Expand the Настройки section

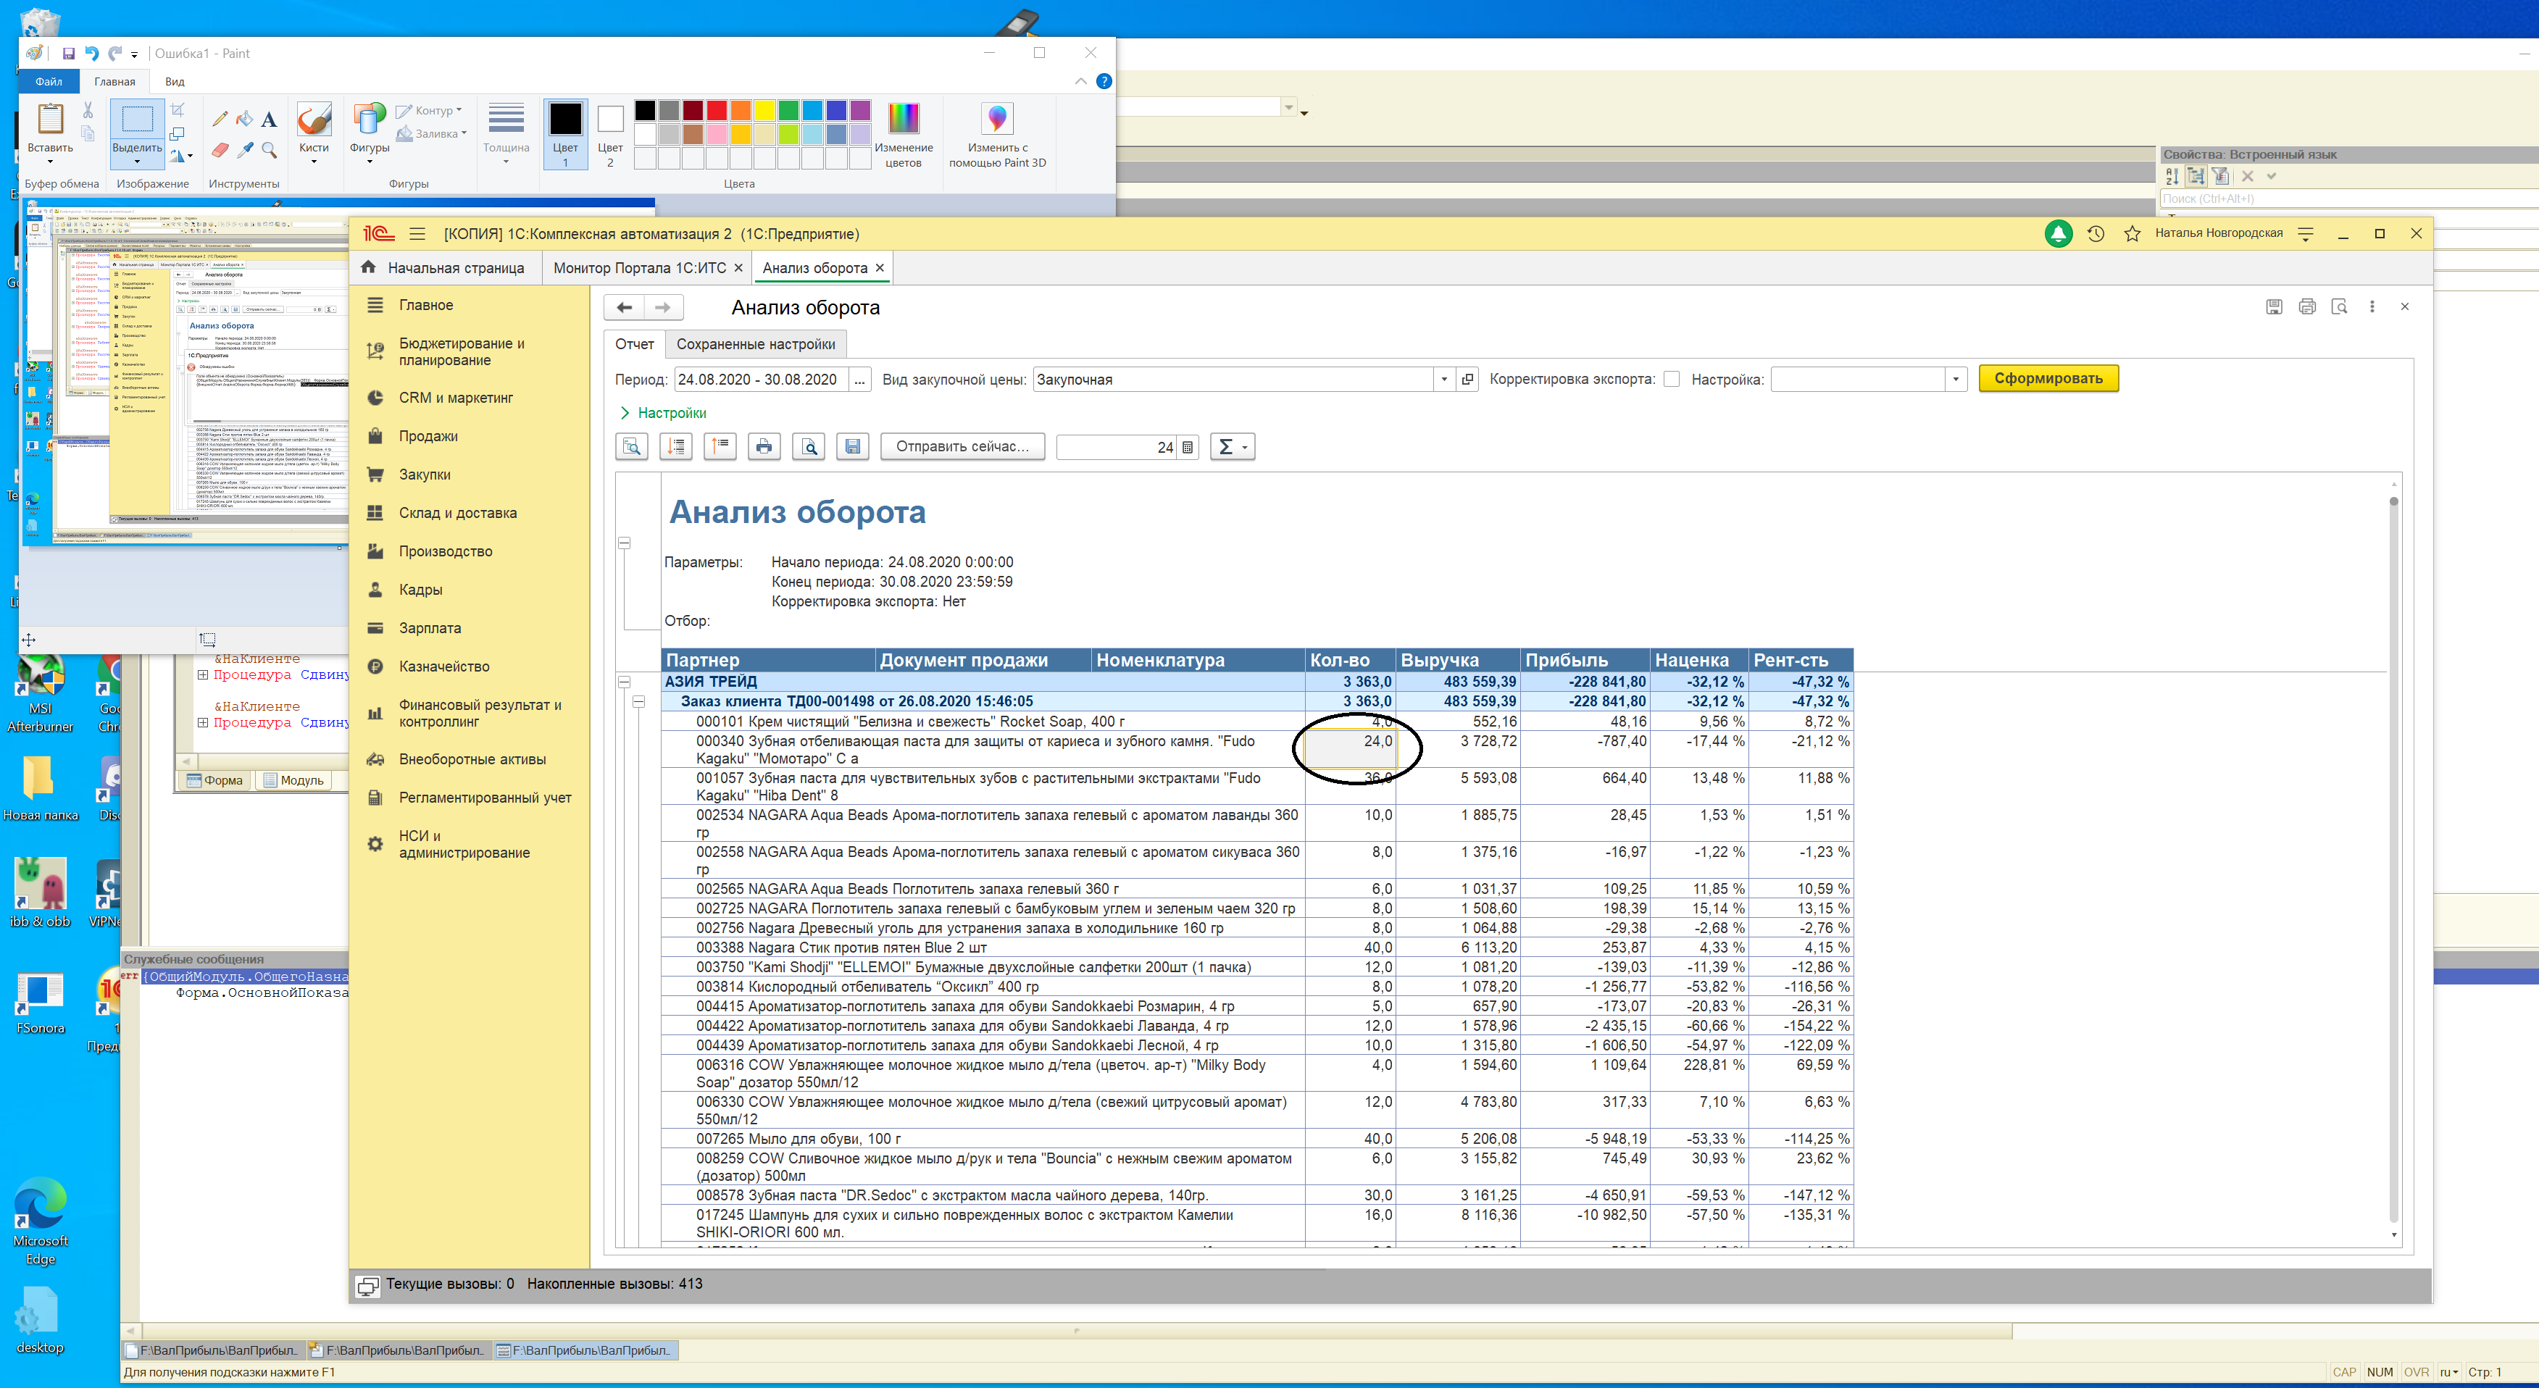click(662, 413)
